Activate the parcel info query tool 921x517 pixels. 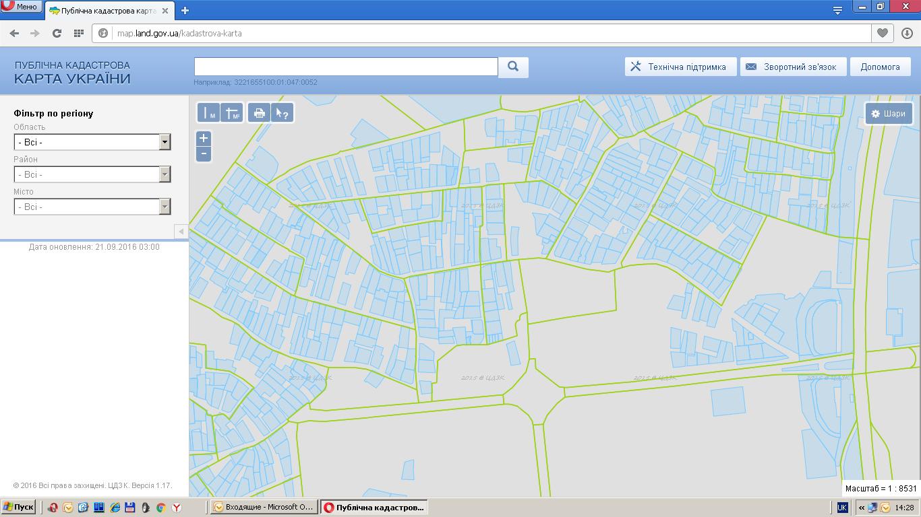click(282, 113)
